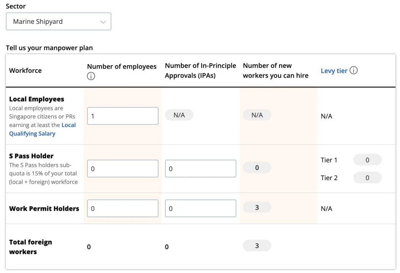Select the Tier 1 levy value badge
The height and width of the screenshot is (273, 400).
coord(367,160)
